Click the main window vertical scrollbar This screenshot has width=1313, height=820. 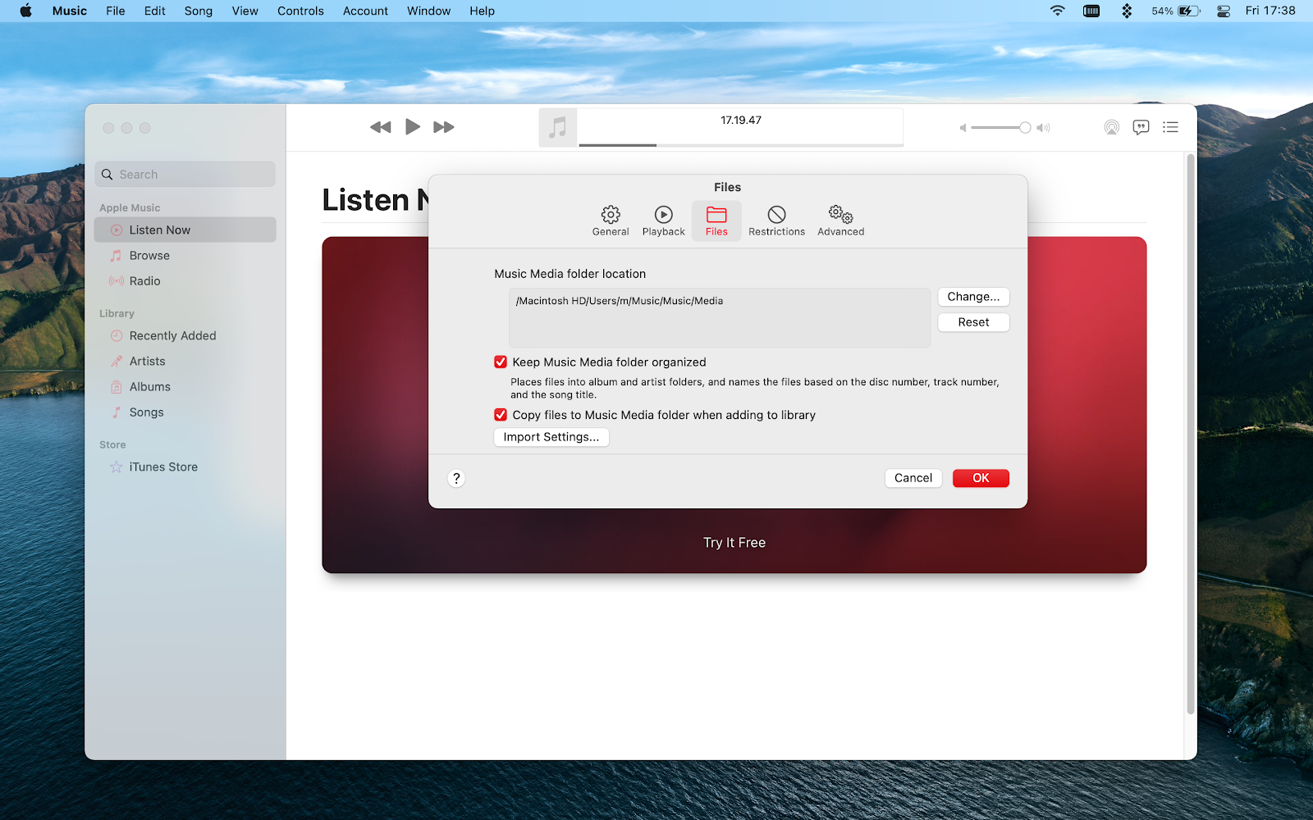pos(1191,435)
